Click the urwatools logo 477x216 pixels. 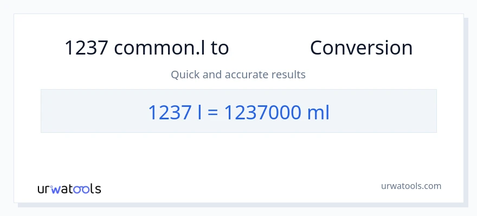point(69,188)
